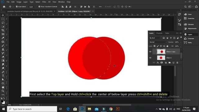
Task: Toggle layer filtering switch on/off
Action: [181, 37]
